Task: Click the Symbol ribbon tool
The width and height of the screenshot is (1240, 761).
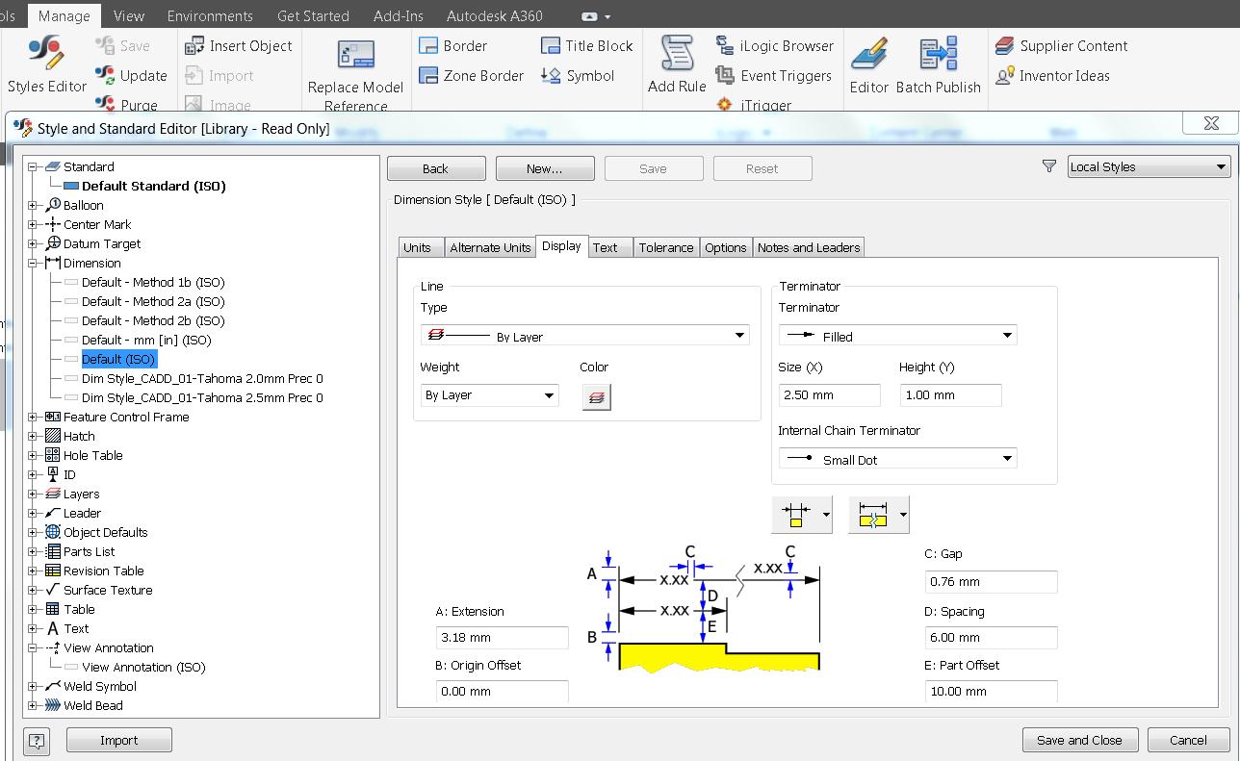Action: (x=578, y=75)
